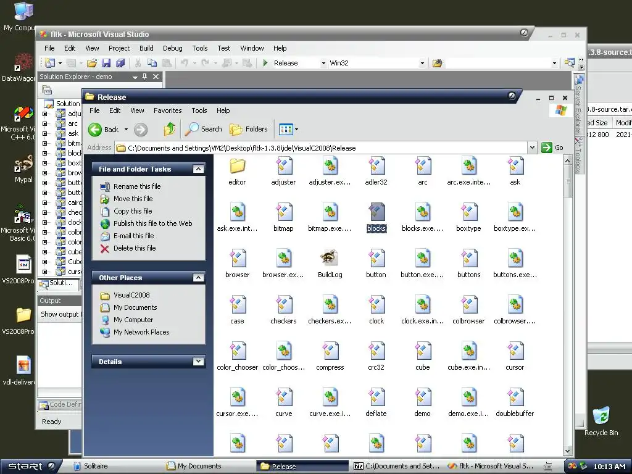Click the Go button beside address bar

pyautogui.click(x=552, y=148)
